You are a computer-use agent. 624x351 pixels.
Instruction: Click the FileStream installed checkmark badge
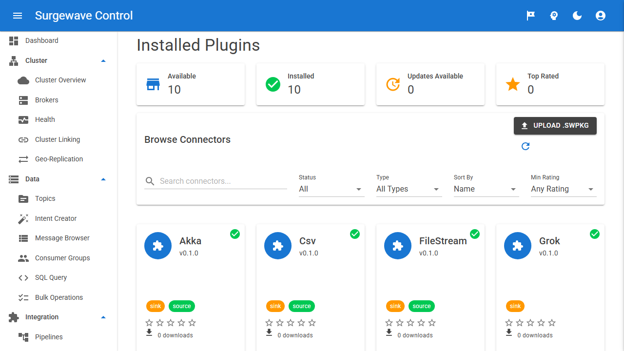click(x=475, y=234)
